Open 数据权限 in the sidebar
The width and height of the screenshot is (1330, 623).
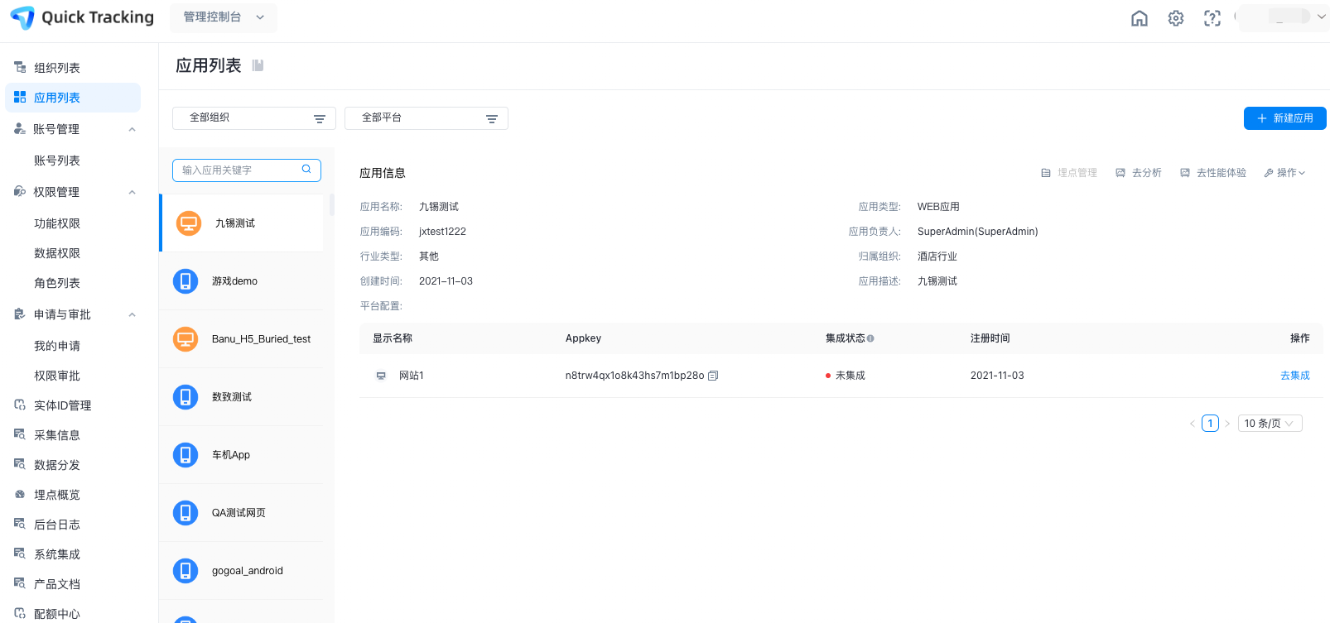tap(57, 253)
